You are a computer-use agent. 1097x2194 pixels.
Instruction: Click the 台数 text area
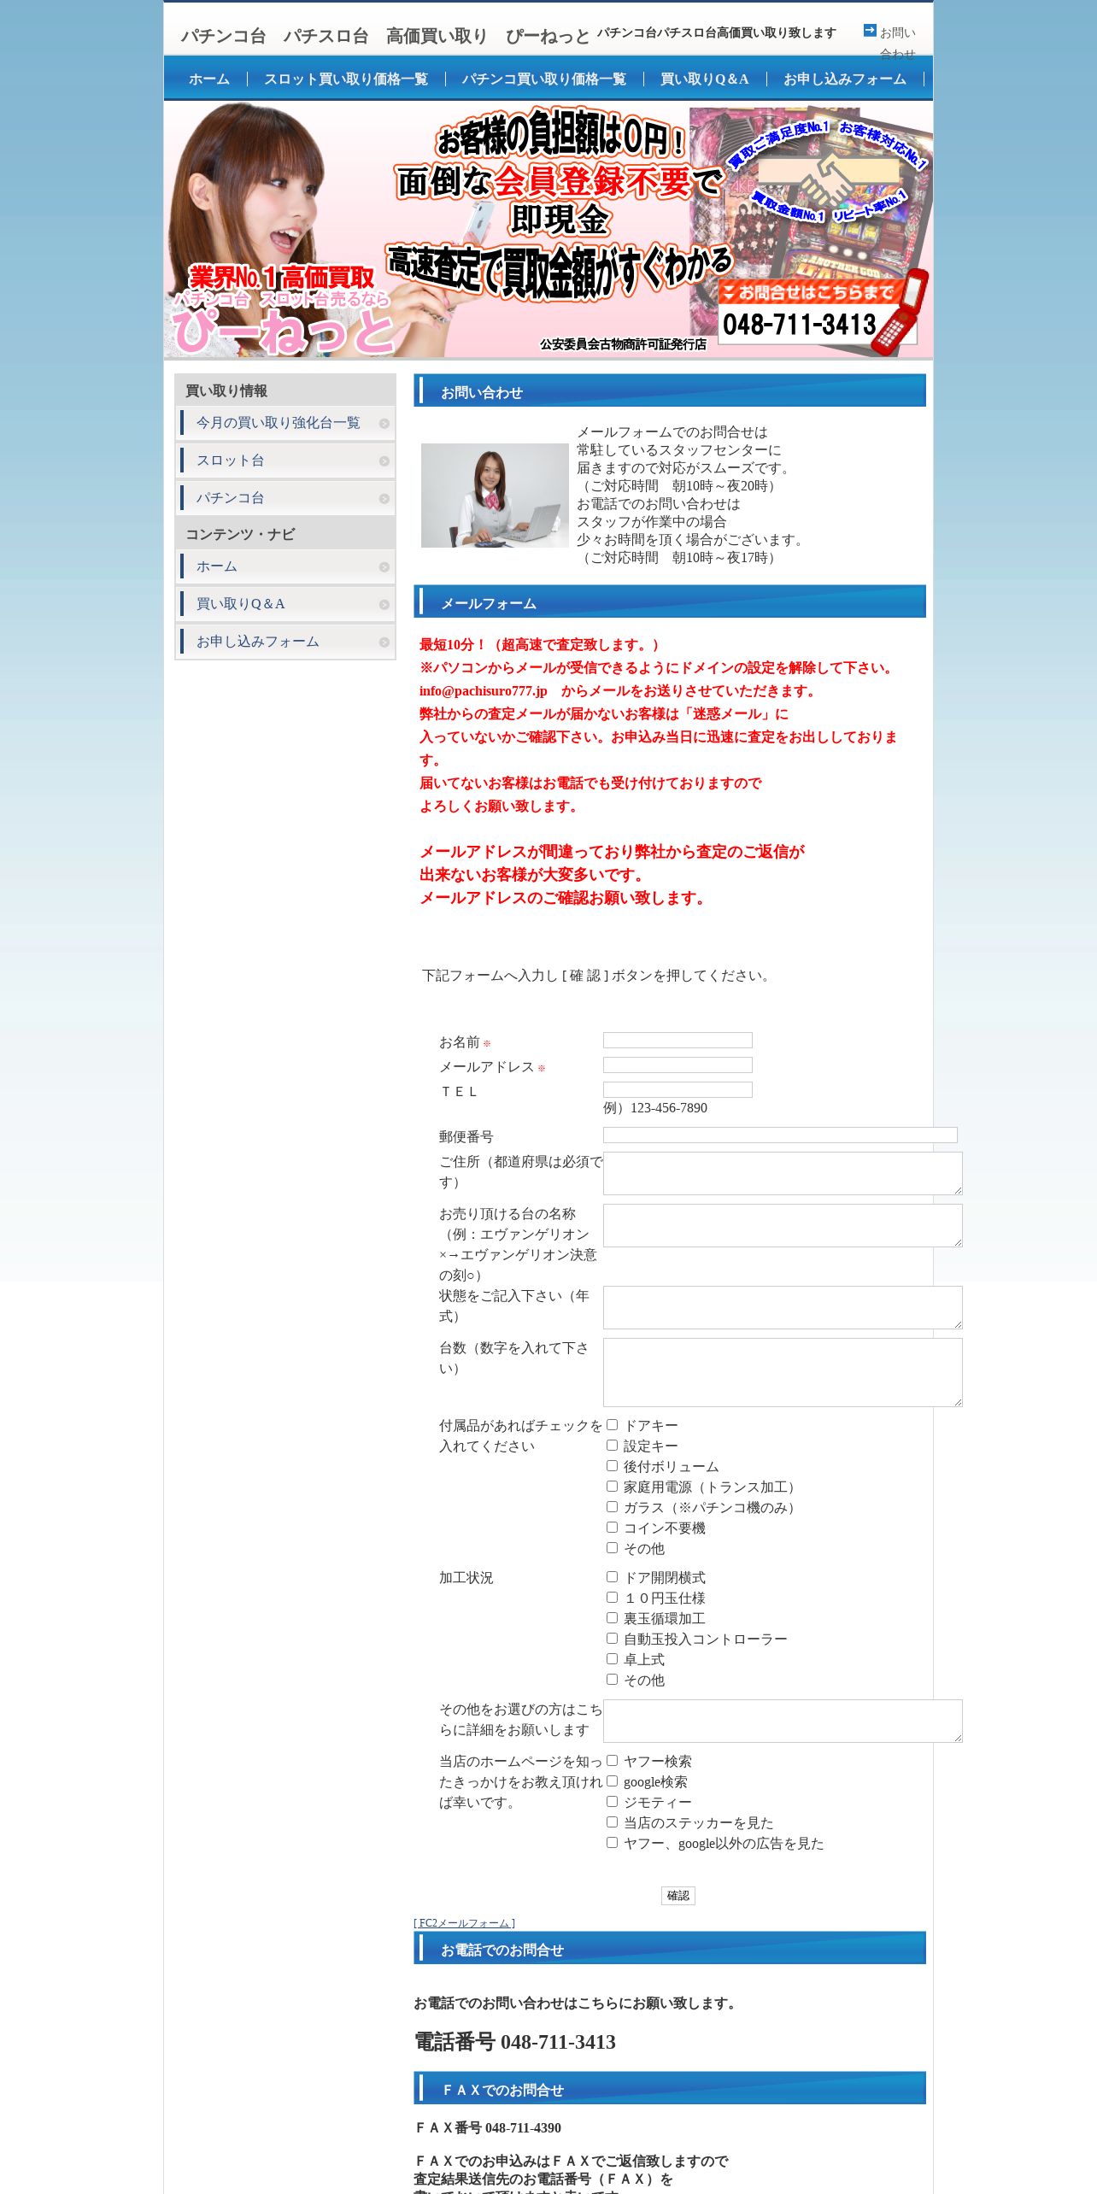point(783,1372)
